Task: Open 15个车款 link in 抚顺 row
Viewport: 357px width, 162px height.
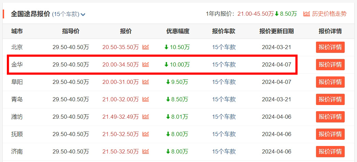Action: tap(224, 134)
